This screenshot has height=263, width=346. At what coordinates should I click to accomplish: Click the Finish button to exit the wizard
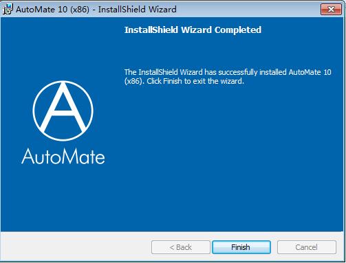point(241,247)
